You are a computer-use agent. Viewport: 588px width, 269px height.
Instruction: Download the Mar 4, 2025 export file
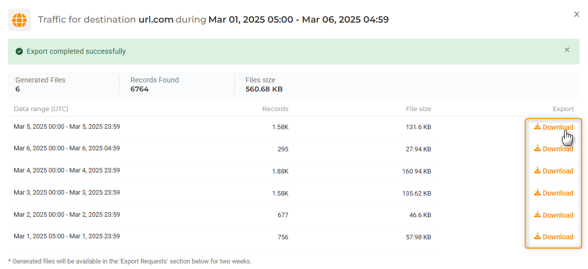point(553,171)
